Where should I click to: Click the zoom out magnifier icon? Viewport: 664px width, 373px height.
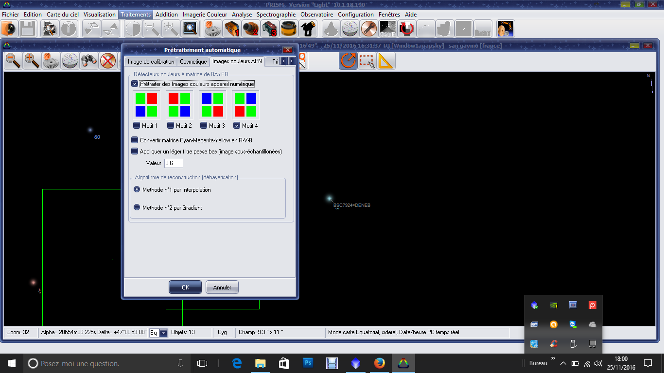pyautogui.click(x=13, y=61)
